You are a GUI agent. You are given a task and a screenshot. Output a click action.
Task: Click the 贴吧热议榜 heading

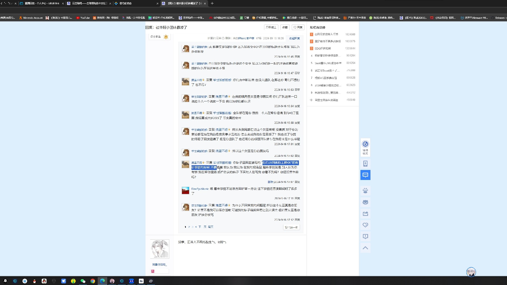click(x=318, y=27)
